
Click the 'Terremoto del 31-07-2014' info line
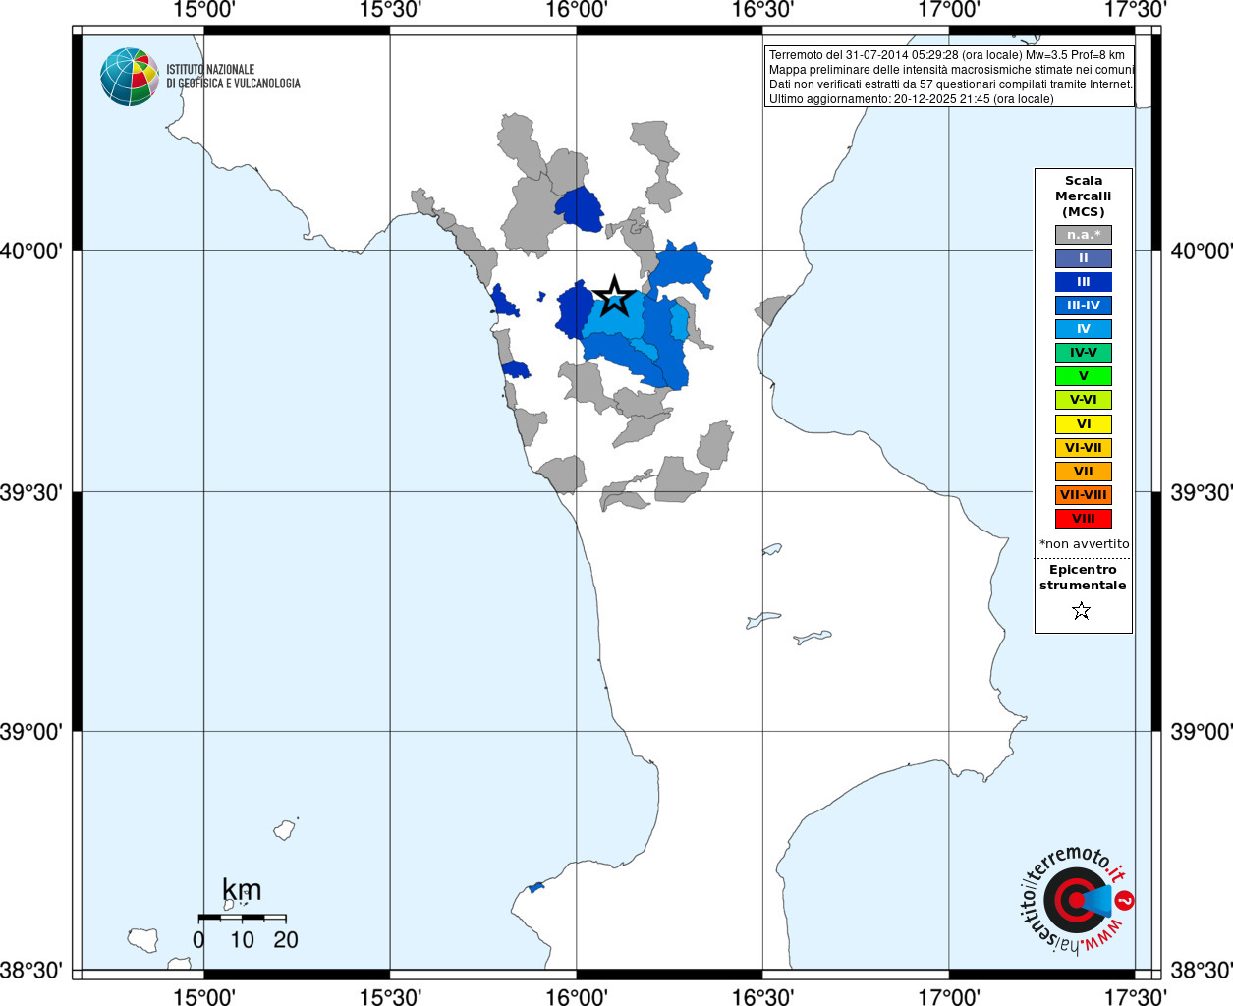point(947,55)
